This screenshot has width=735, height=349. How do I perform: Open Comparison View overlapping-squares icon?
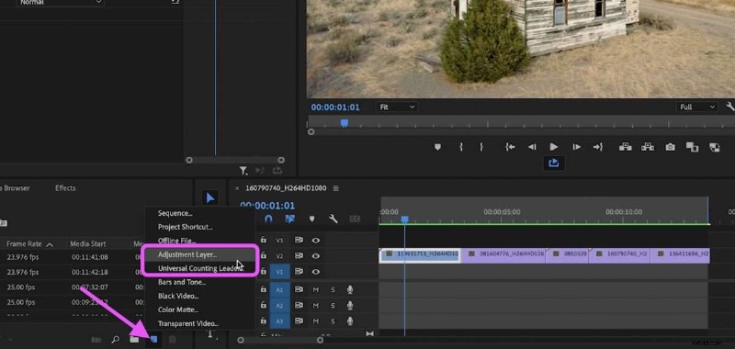click(x=693, y=147)
